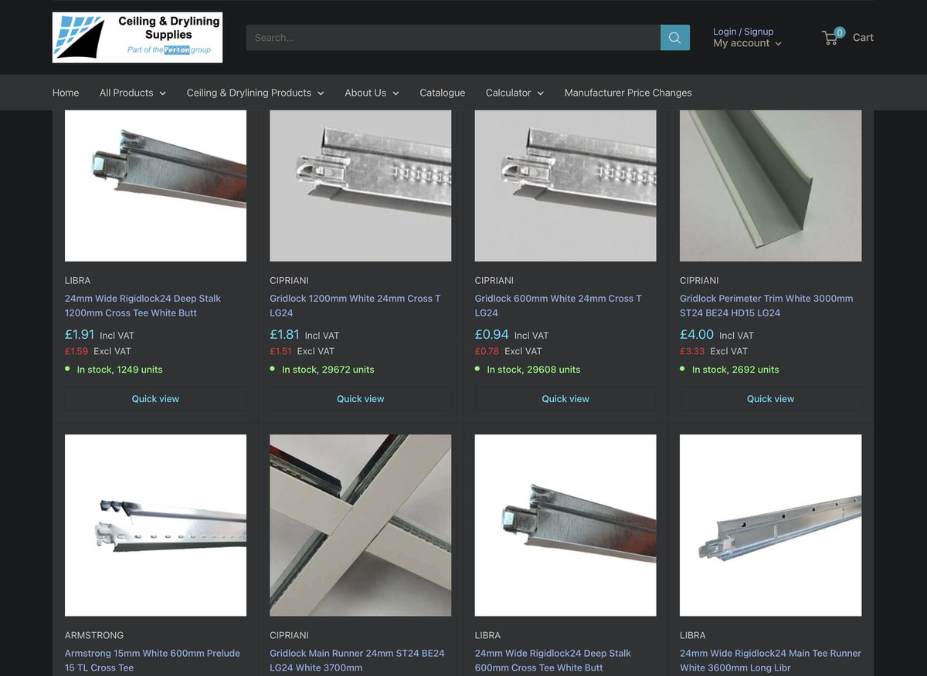927x676 pixels.
Task: Open Armstrong 15mm White 600mm Prelude link
Action: point(152,661)
